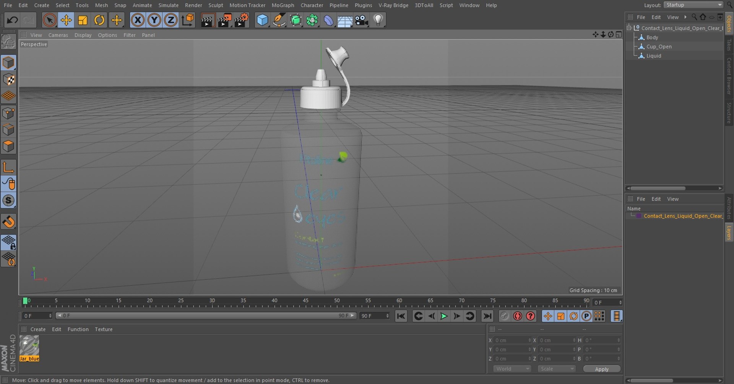Add a Light object
This screenshot has height=384, width=734.
coord(378,20)
